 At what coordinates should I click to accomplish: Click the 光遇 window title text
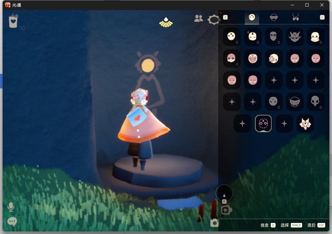[x=17, y=5]
